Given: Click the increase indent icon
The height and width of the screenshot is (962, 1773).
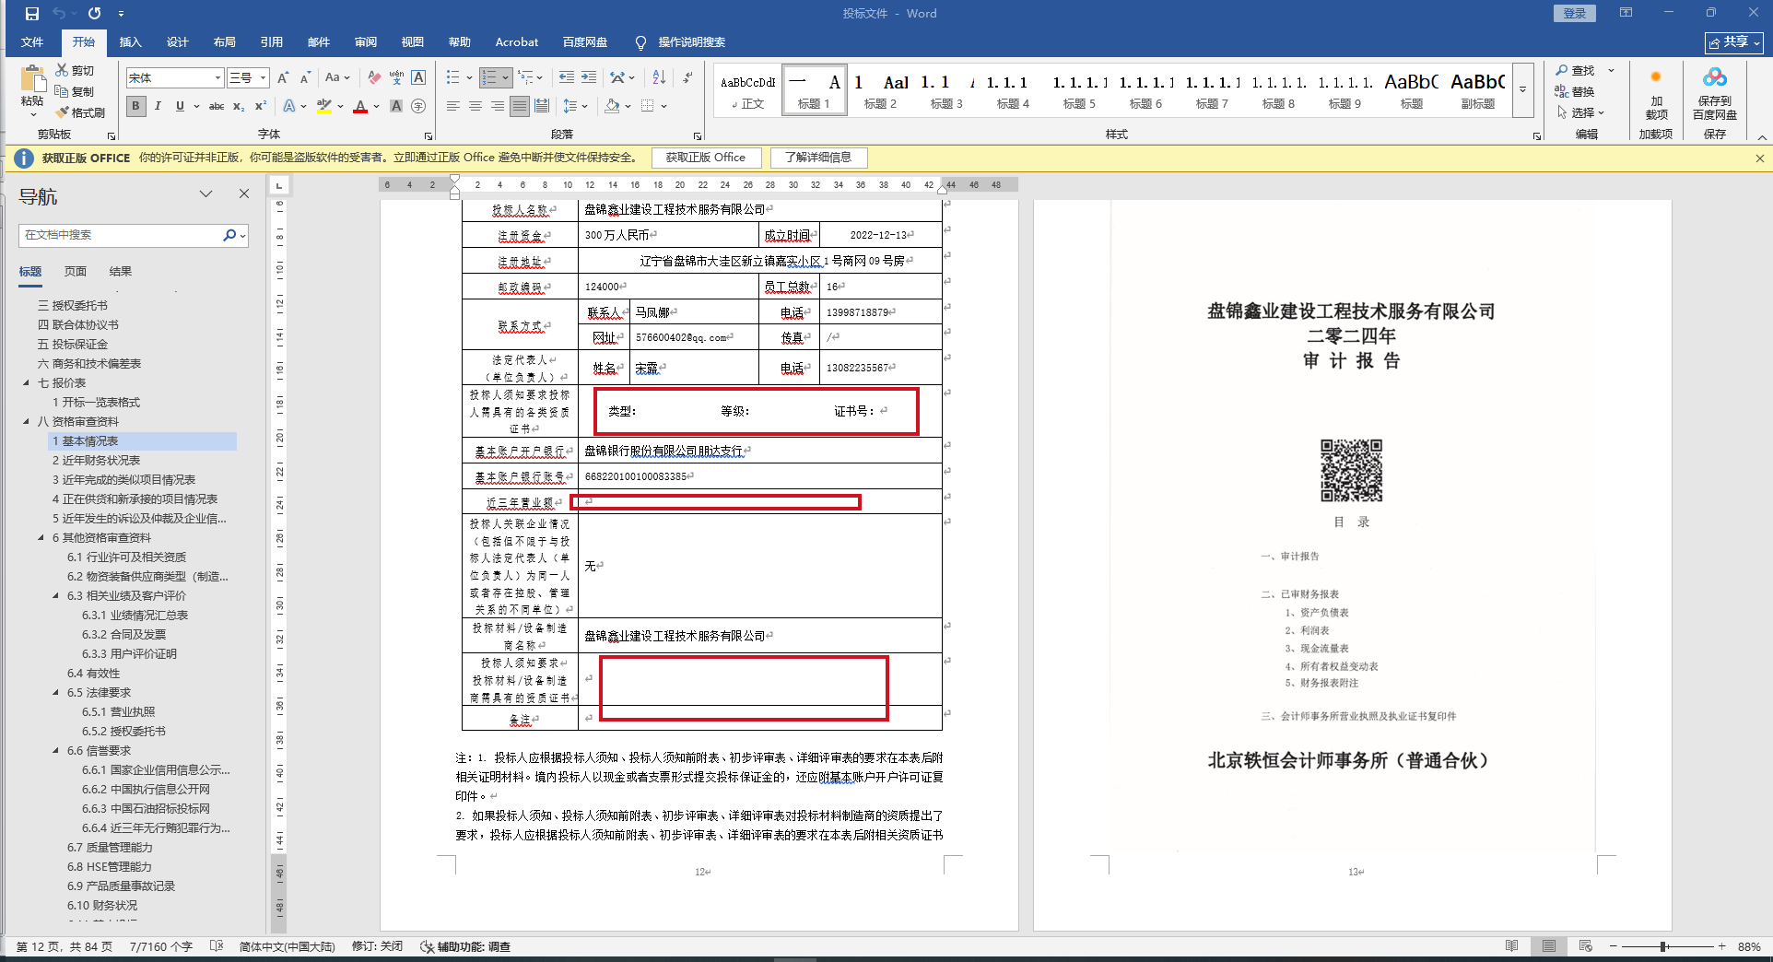Looking at the screenshot, I should 589,77.
